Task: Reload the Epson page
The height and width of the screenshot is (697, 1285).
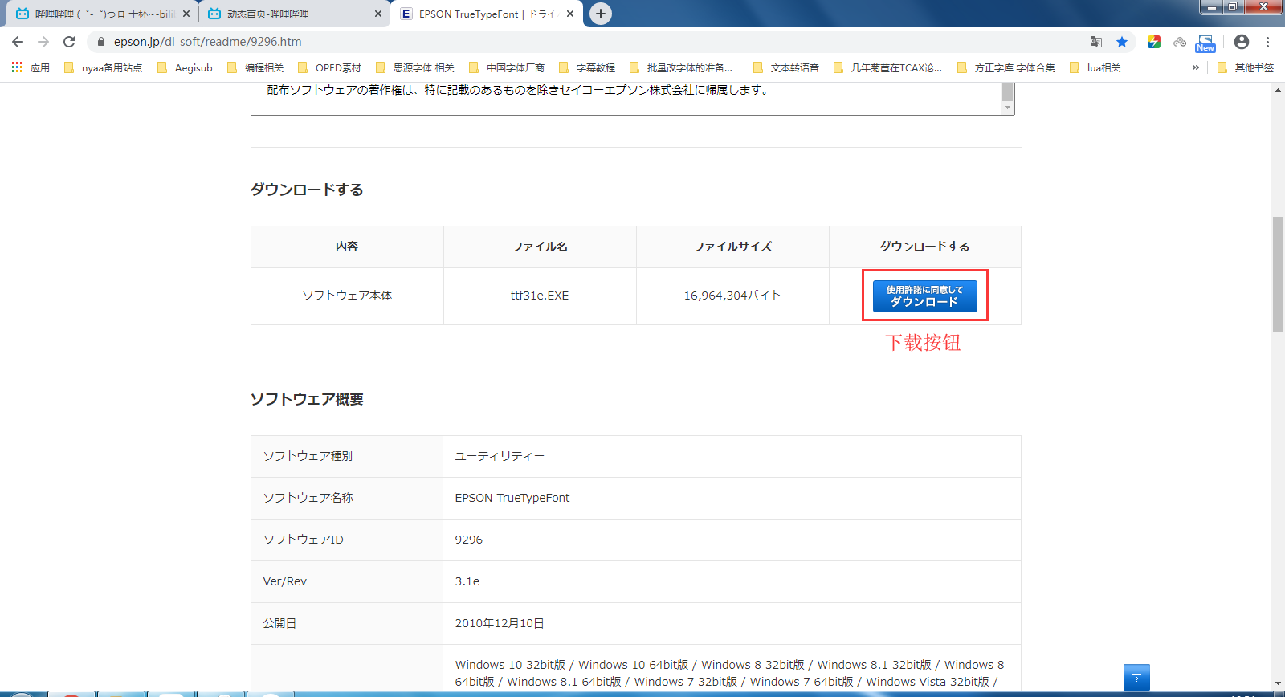Action: [x=69, y=42]
